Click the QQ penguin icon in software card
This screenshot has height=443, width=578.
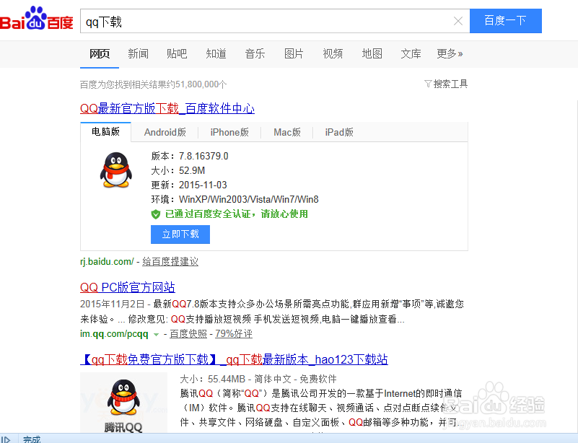[115, 170]
